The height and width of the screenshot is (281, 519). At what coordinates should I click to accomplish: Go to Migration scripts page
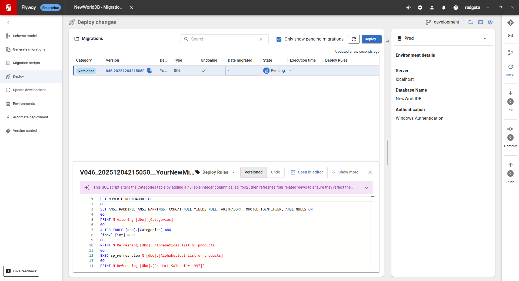[26, 63]
